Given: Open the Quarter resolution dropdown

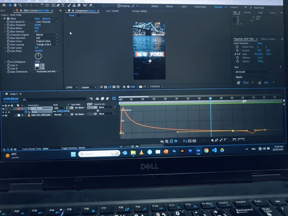Looking at the screenshot, I should pos(89,87).
